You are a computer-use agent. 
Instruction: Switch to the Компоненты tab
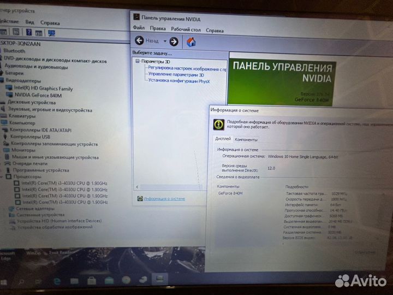[x=246, y=140]
